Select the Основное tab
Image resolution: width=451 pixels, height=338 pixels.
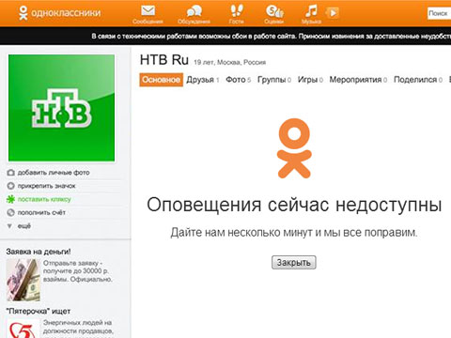(x=161, y=80)
